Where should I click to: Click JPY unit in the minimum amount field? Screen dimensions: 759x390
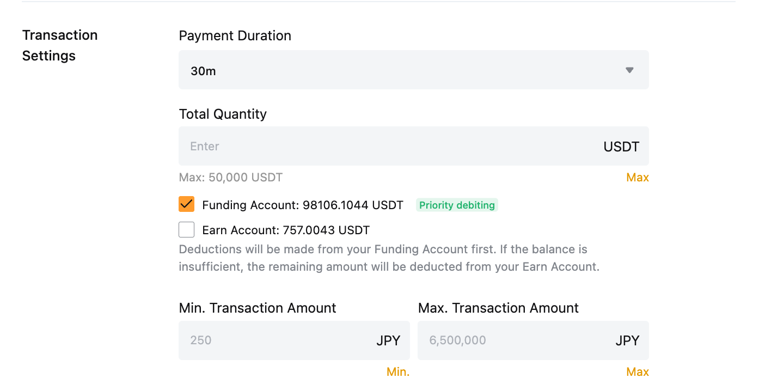388,341
